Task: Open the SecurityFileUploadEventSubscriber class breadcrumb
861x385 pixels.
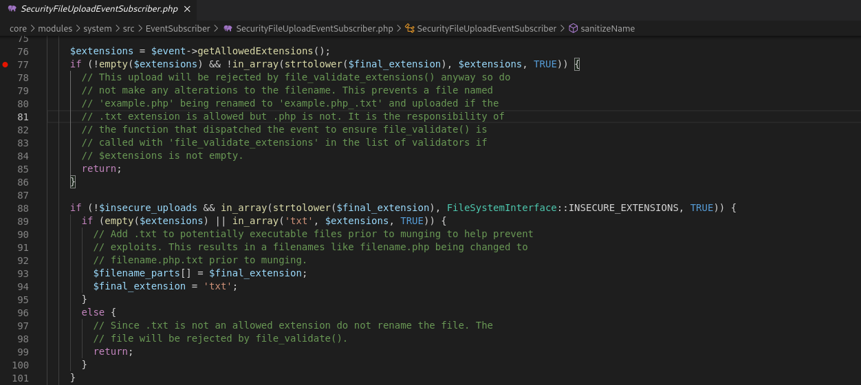Action: click(x=486, y=29)
